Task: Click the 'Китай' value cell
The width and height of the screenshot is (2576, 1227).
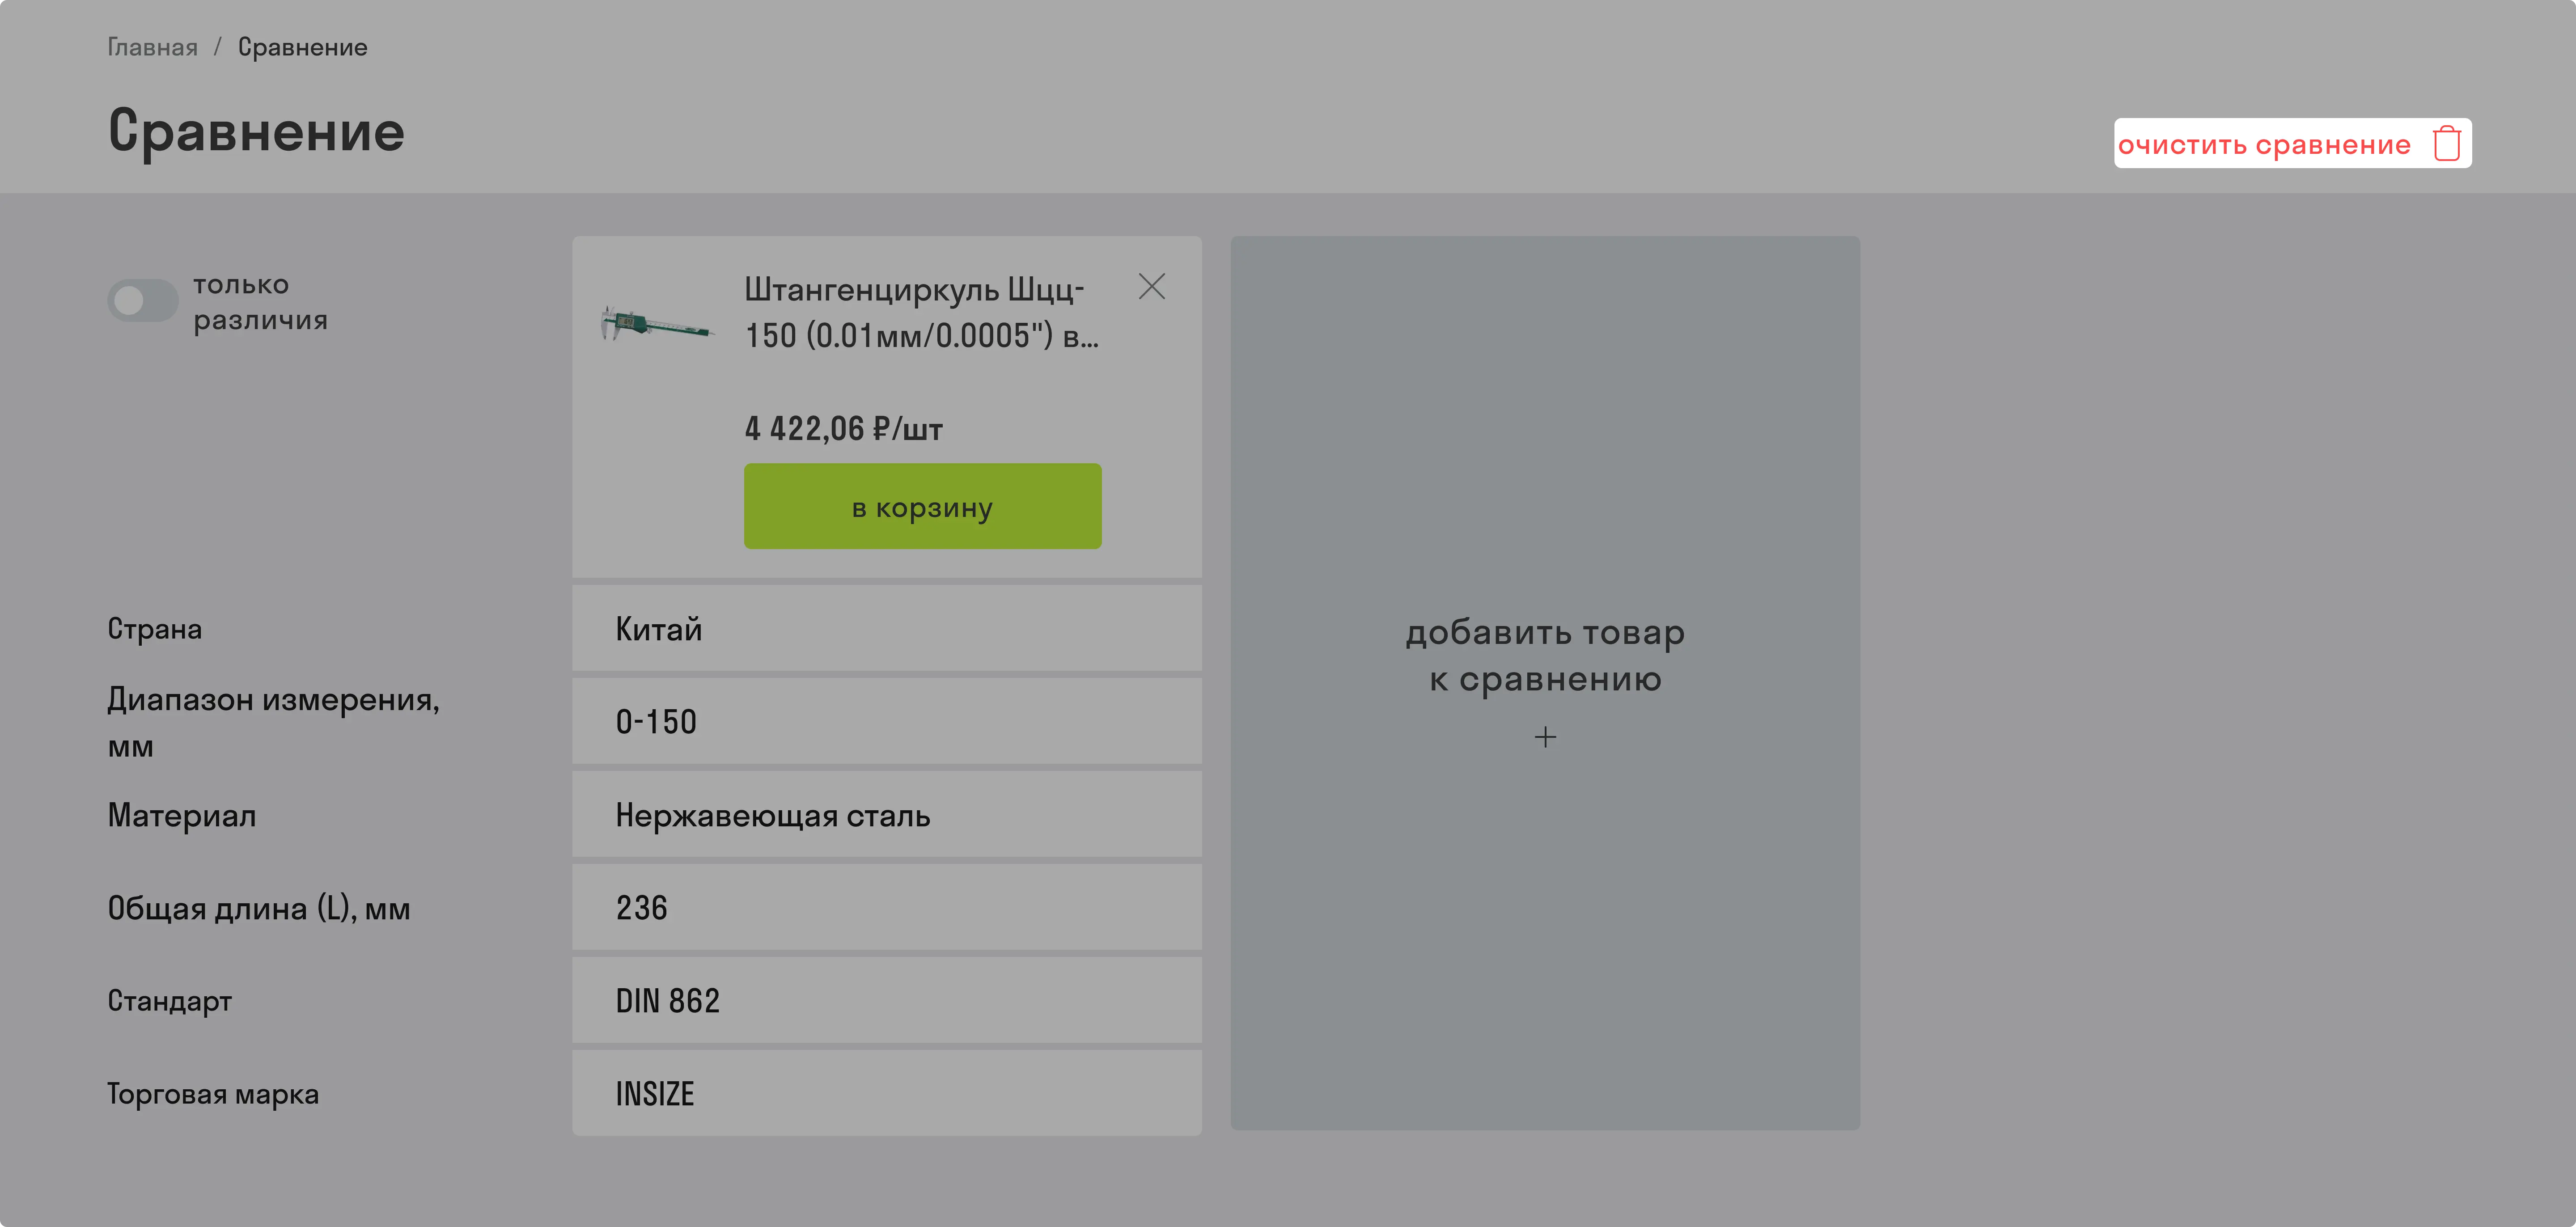Action: 886,628
